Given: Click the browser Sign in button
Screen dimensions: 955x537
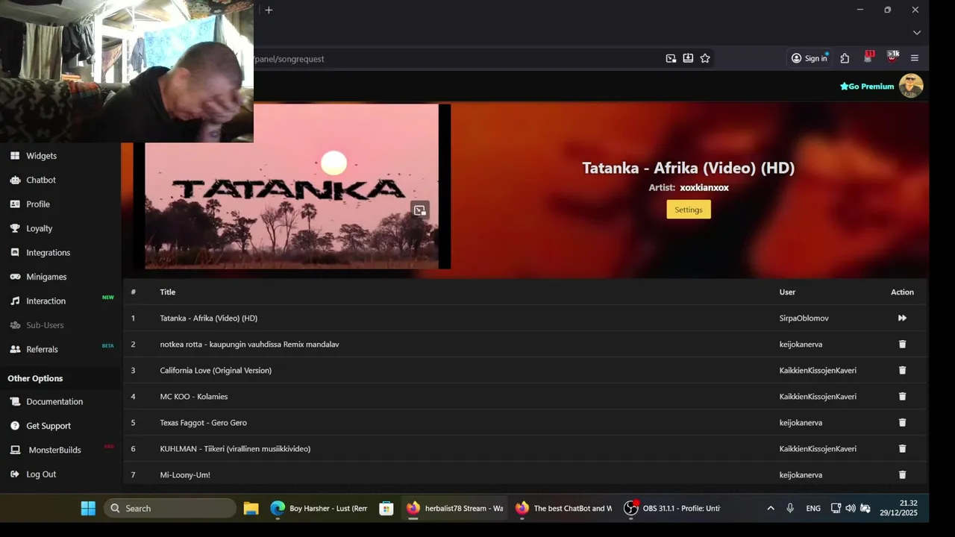Looking at the screenshot, I should coord(810,58).
